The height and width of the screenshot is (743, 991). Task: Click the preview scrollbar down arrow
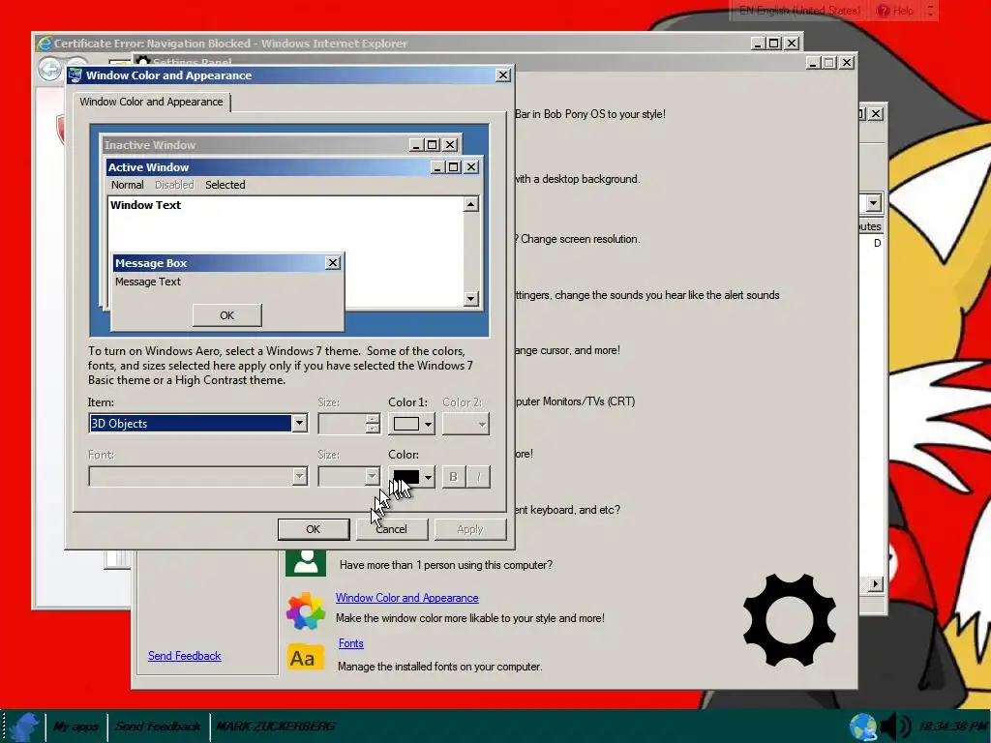coord(471,298)
